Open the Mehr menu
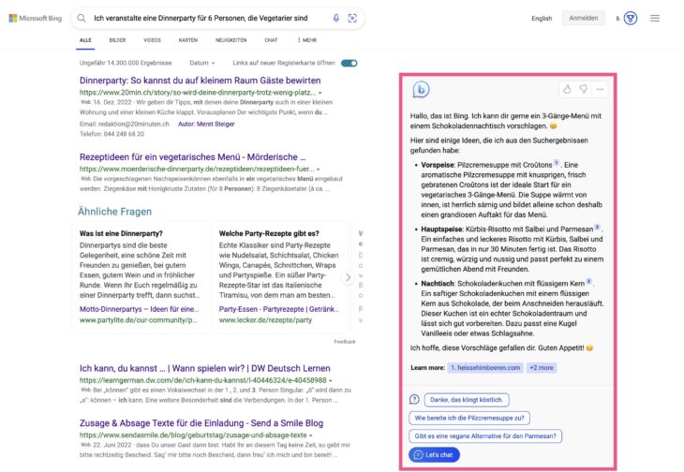Image resolution: width=684 pixels, height=472 pixels. [307, 40]
